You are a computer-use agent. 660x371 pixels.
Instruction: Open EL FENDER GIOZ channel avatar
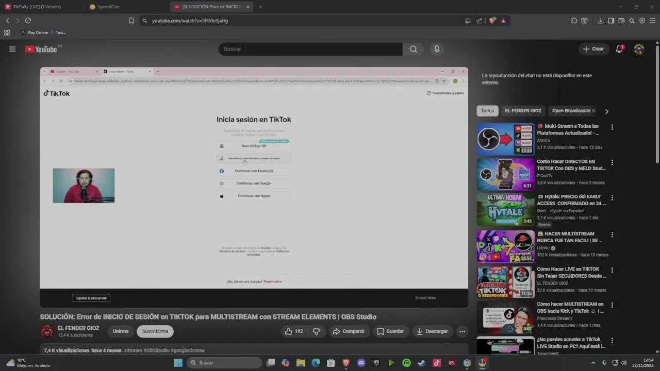tap(47, 331)
